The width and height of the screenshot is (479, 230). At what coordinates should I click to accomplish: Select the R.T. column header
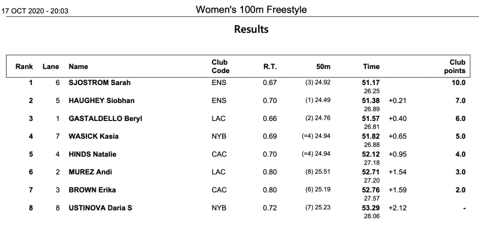coord(270,66)
